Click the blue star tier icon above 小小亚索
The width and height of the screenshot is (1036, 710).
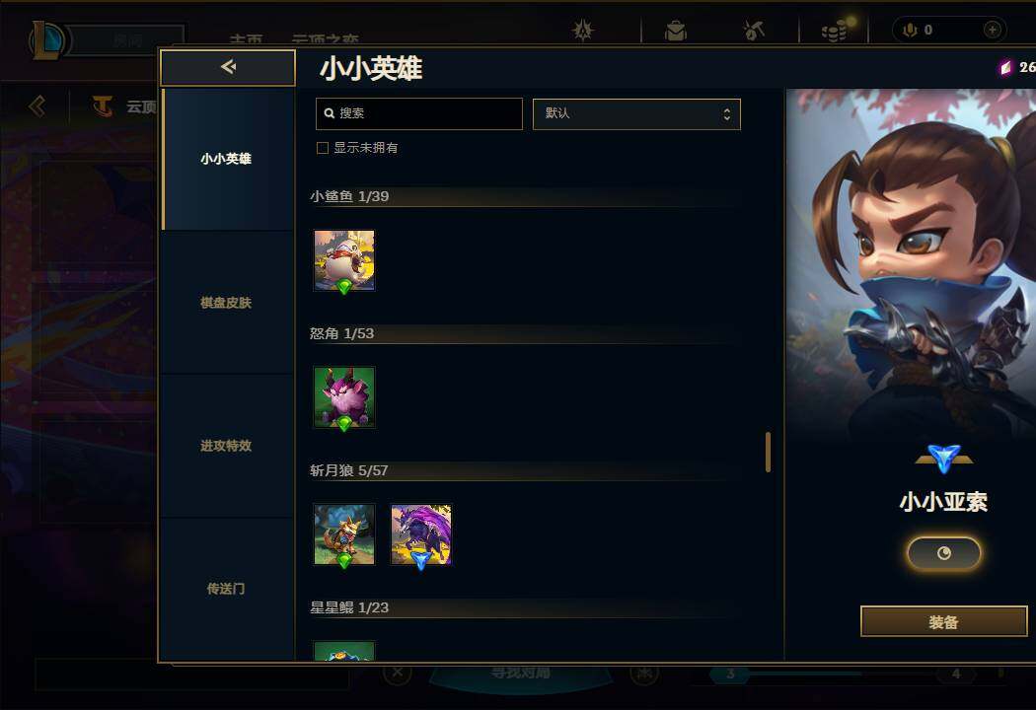(943, 459)
